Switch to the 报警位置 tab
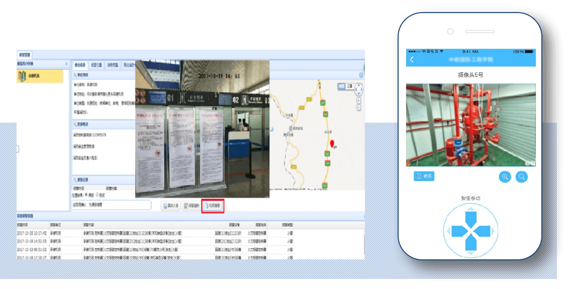This screenshot has width=571, height=289. (x=97, y=65)
